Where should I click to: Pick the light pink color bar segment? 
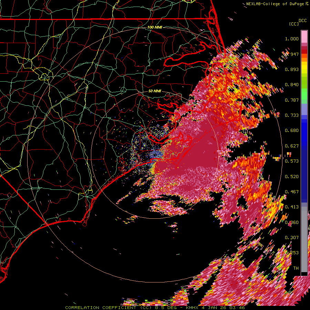tap(304, 37)
